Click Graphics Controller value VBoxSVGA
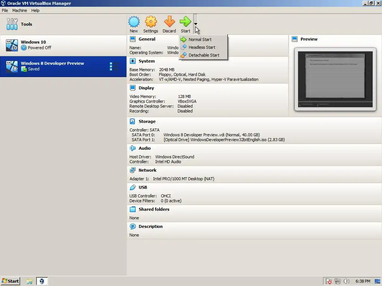 coord(187,101)
